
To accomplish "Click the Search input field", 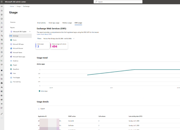I will 118,2.
